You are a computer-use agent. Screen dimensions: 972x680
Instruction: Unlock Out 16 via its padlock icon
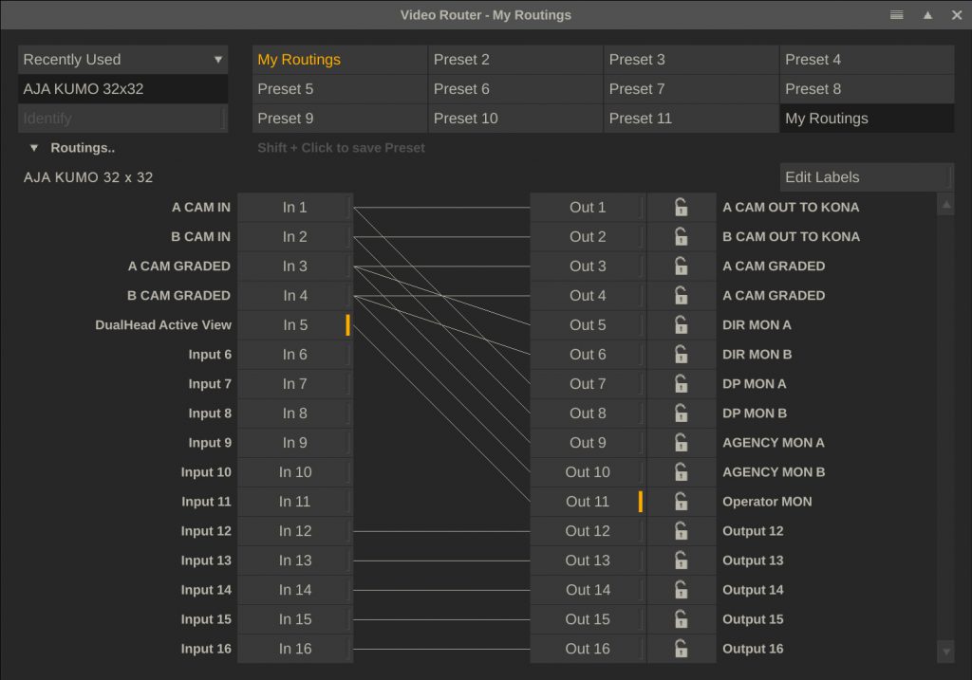(681, 649)
